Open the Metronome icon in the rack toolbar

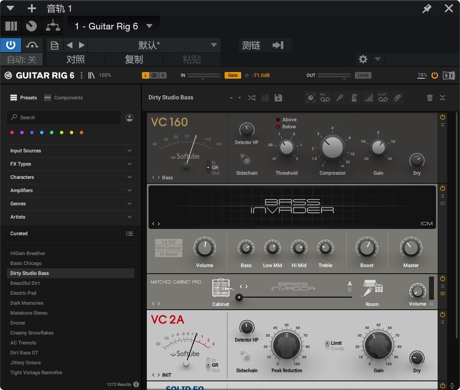tap(354, 98)
